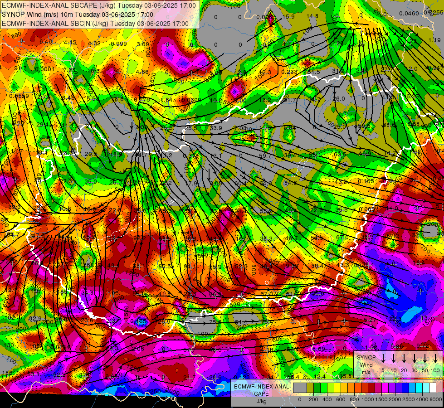Click the 15.8 value near bottom
444x408 pixels.
coord(346,376)
